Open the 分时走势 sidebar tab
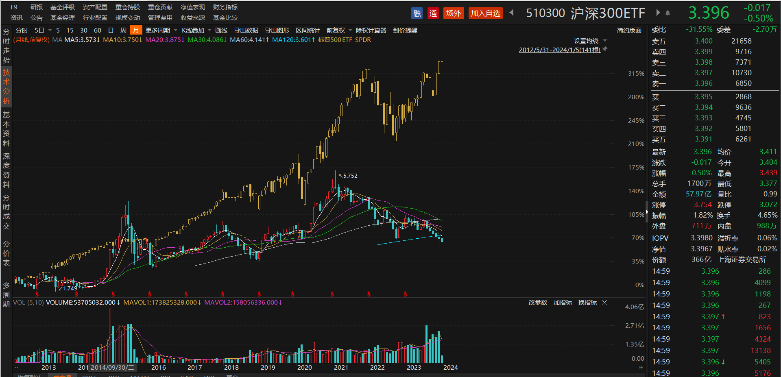 (x=6, y=46)
